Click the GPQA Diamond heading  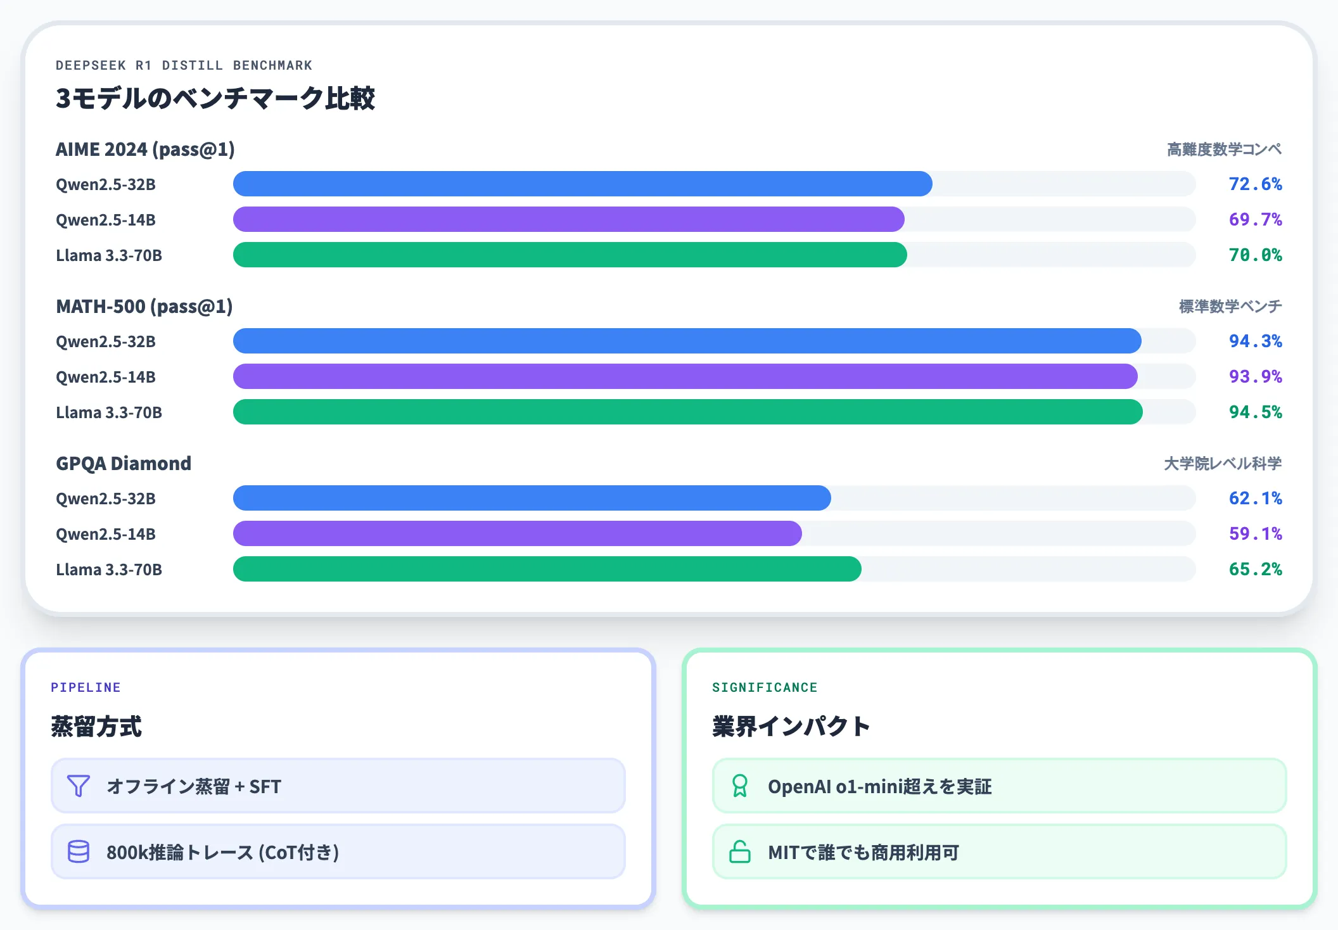point(124,464)
